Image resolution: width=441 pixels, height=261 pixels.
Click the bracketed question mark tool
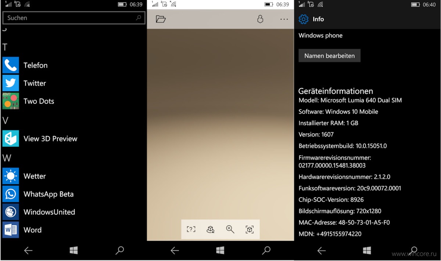click(191, 229)
